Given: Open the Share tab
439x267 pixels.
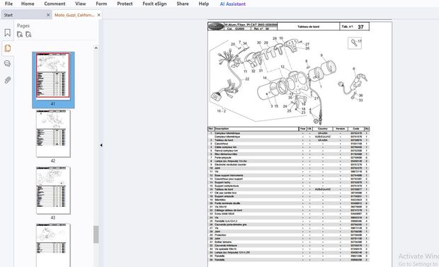Looking at the screenshot, I should [x=183, y=4].
